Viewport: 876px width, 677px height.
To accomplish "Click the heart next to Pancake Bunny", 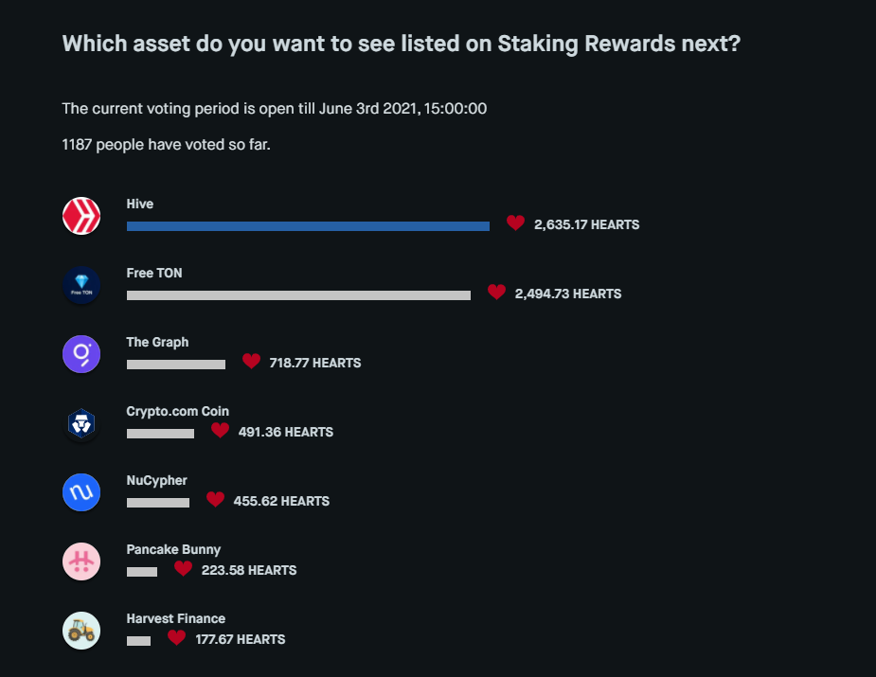I will (x=183, y=569).
